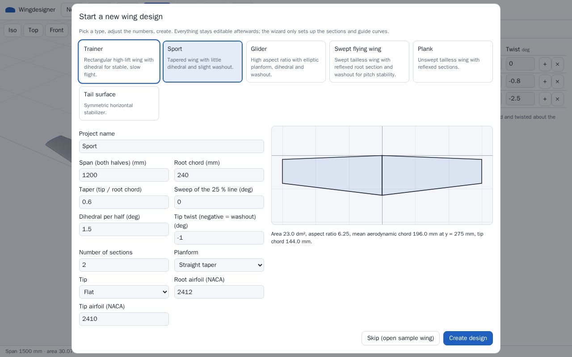
Task: Open the Tip shape dropdown
Action: click(124, 292)
